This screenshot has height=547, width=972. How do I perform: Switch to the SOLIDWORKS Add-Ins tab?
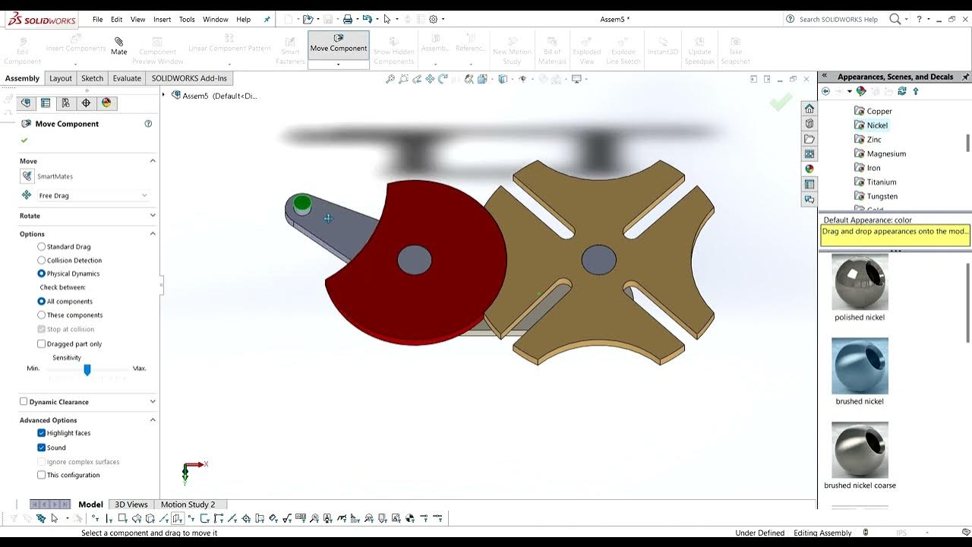(189, 78)
